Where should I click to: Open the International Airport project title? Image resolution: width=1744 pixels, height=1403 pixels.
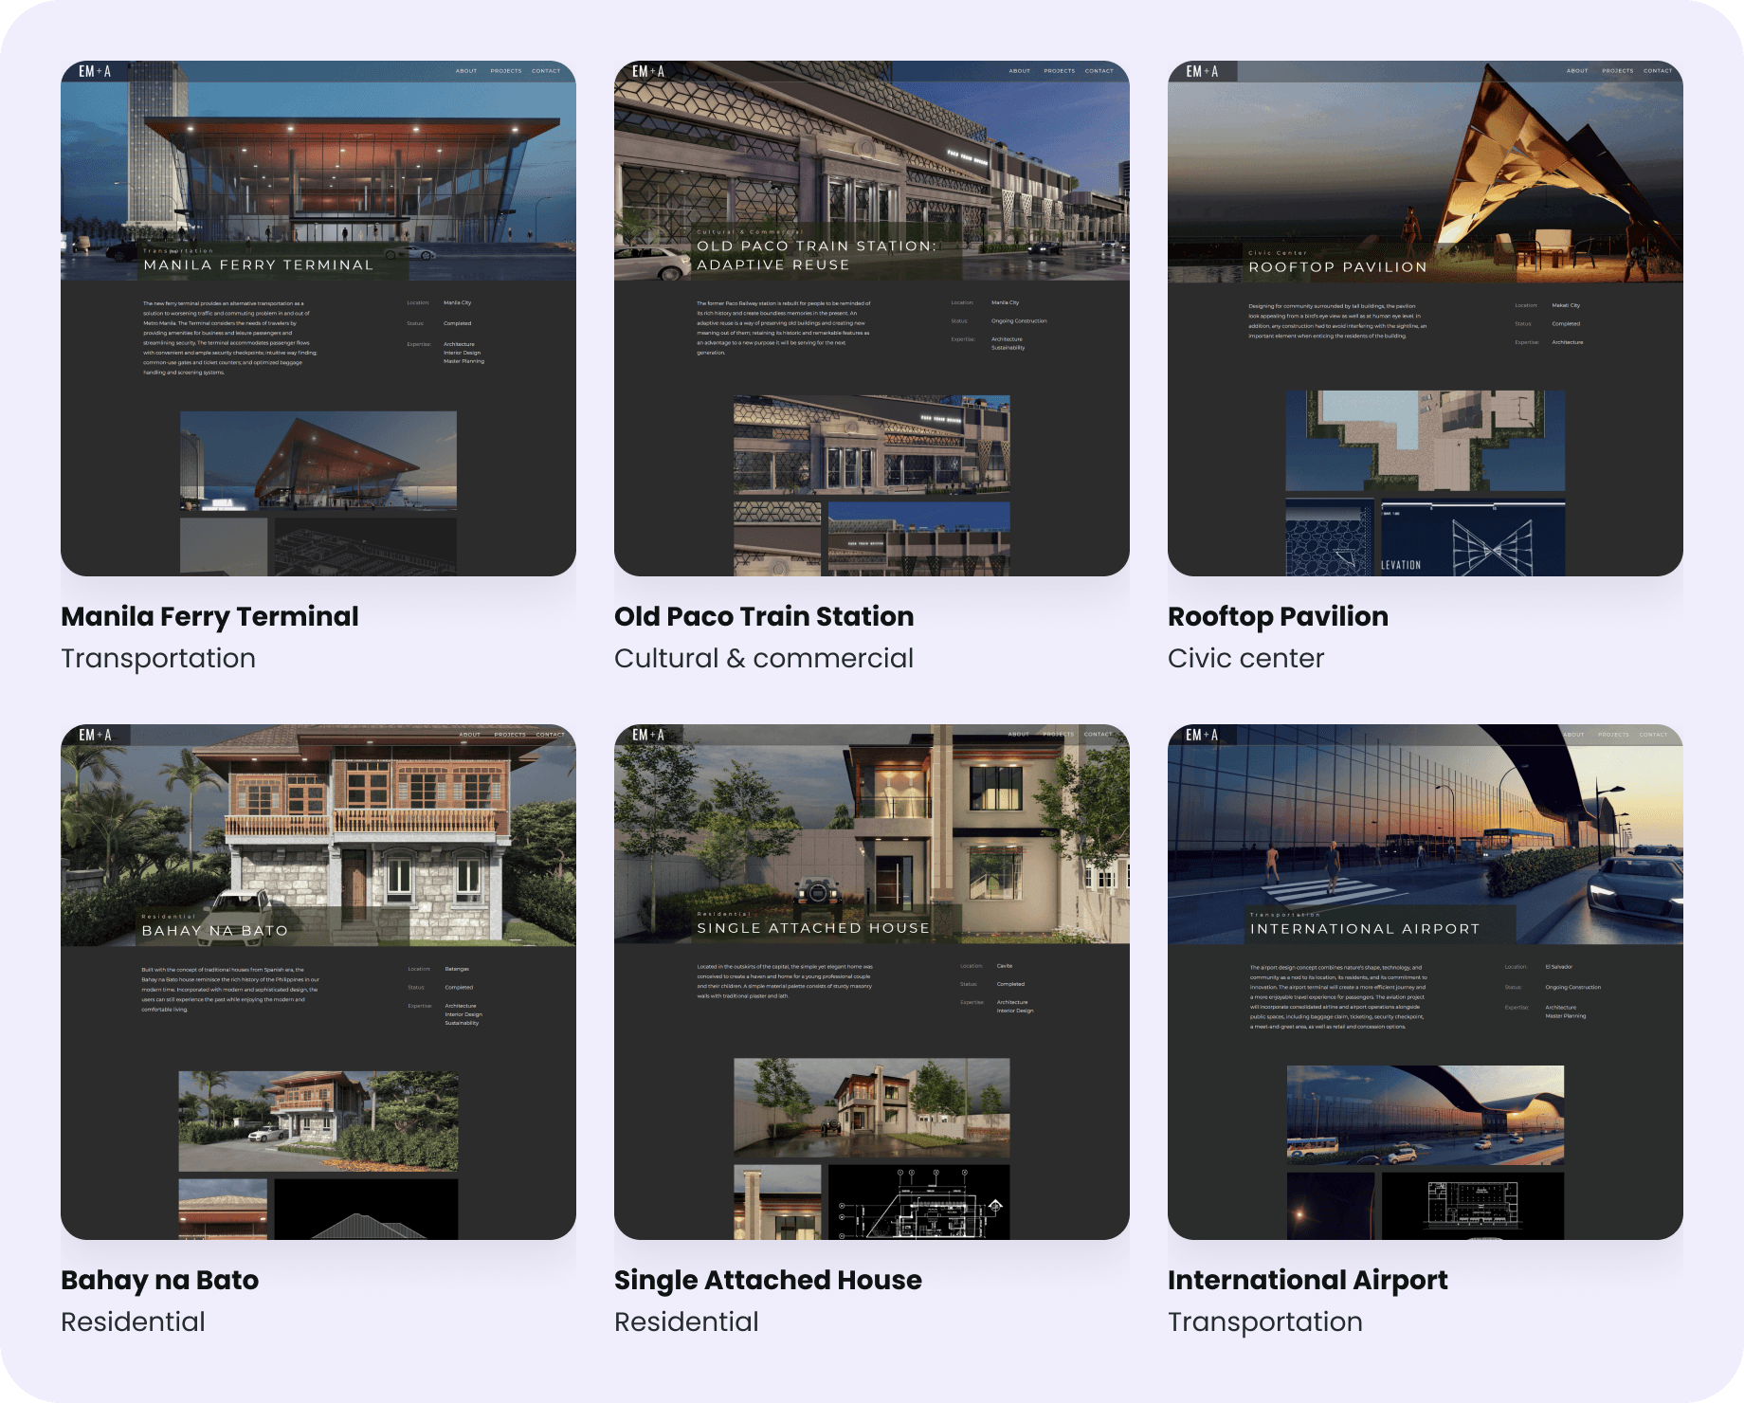pyautogui.click(x=1308, y=1280)
